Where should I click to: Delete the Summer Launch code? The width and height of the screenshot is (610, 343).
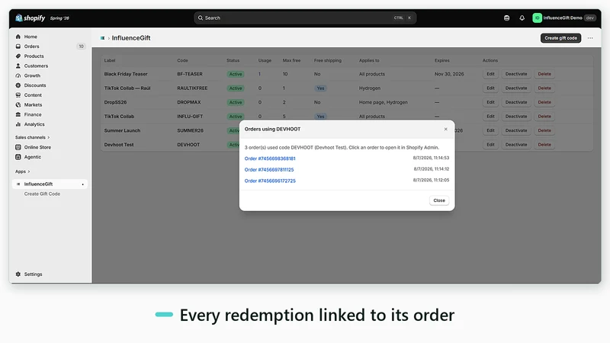coord(544,130)
